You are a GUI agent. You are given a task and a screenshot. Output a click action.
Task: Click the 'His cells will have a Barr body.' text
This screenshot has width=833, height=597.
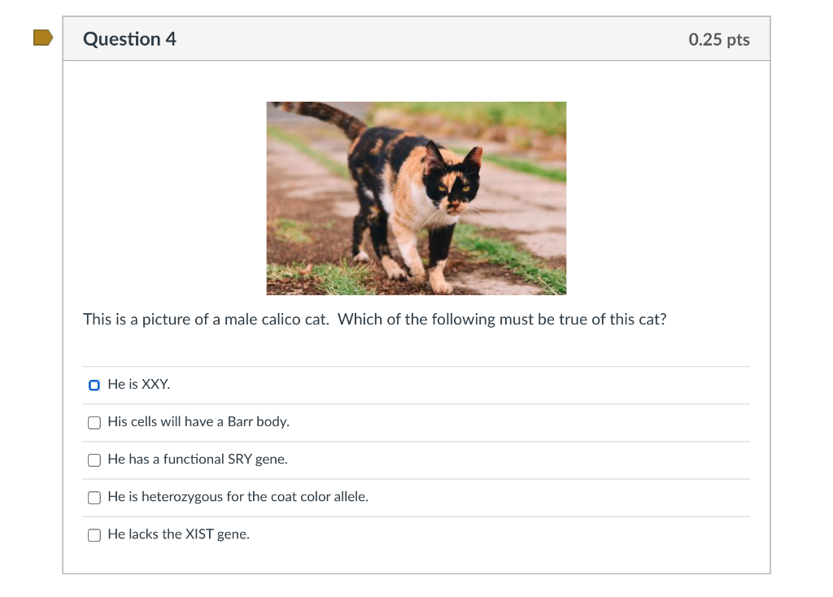pyautogui.click(x=198, y=422)
